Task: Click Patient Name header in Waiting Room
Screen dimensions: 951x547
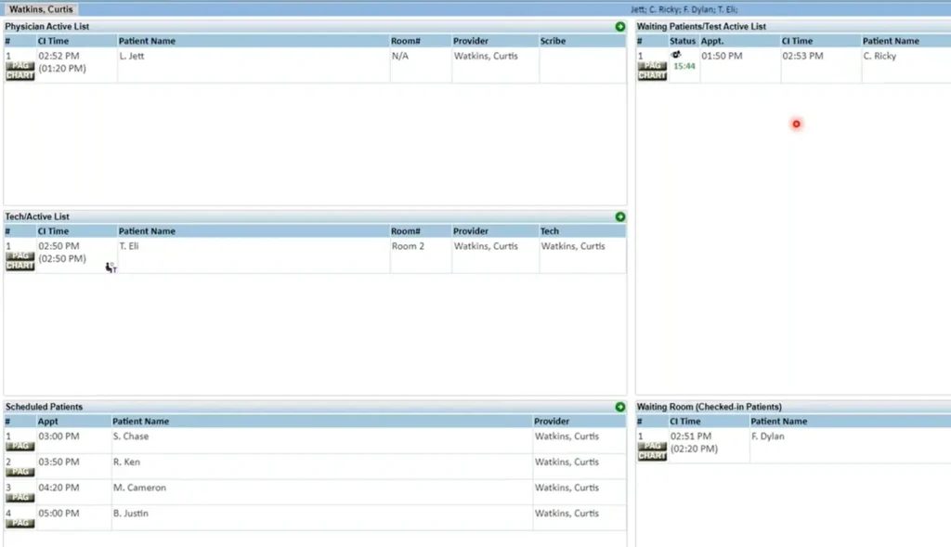Action: [849, 421]
